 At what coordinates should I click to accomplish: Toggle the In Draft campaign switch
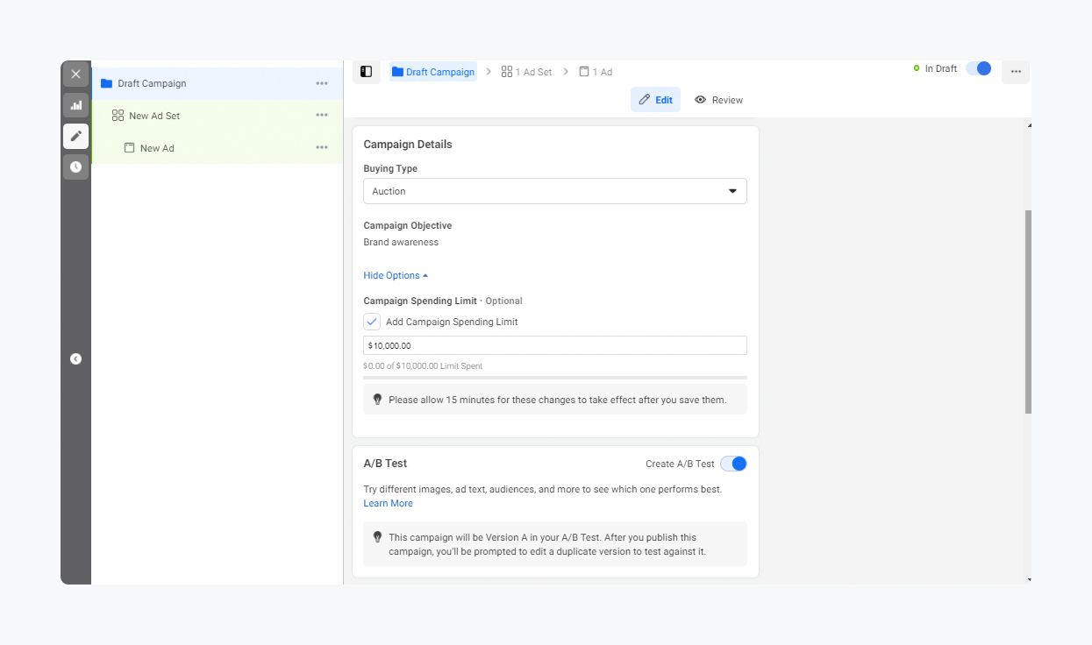pyautogui.click(x=978, y=68)
